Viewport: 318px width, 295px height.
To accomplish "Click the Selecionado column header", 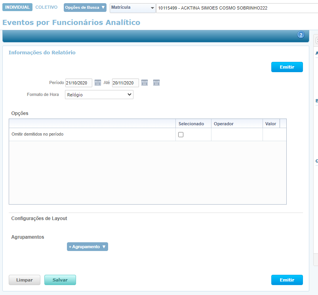I will (191, 124).
